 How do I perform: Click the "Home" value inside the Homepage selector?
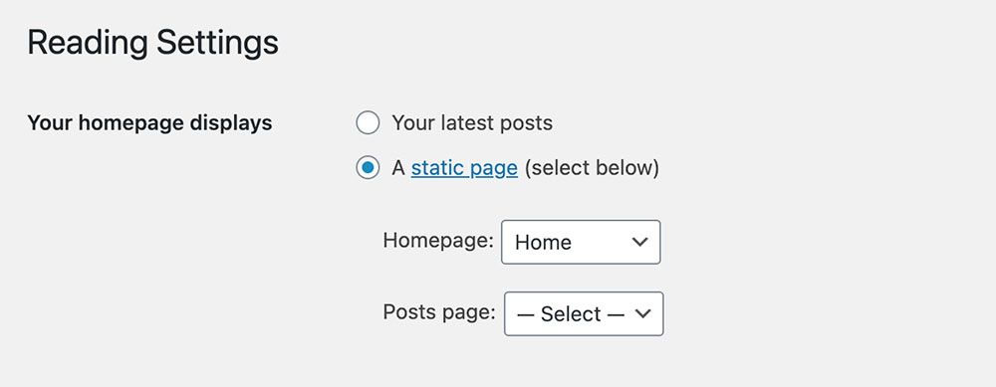543,243
